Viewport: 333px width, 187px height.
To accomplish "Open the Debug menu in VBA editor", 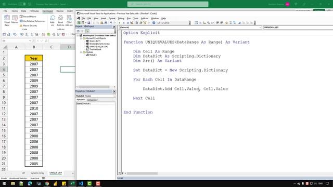I will 121,19.
